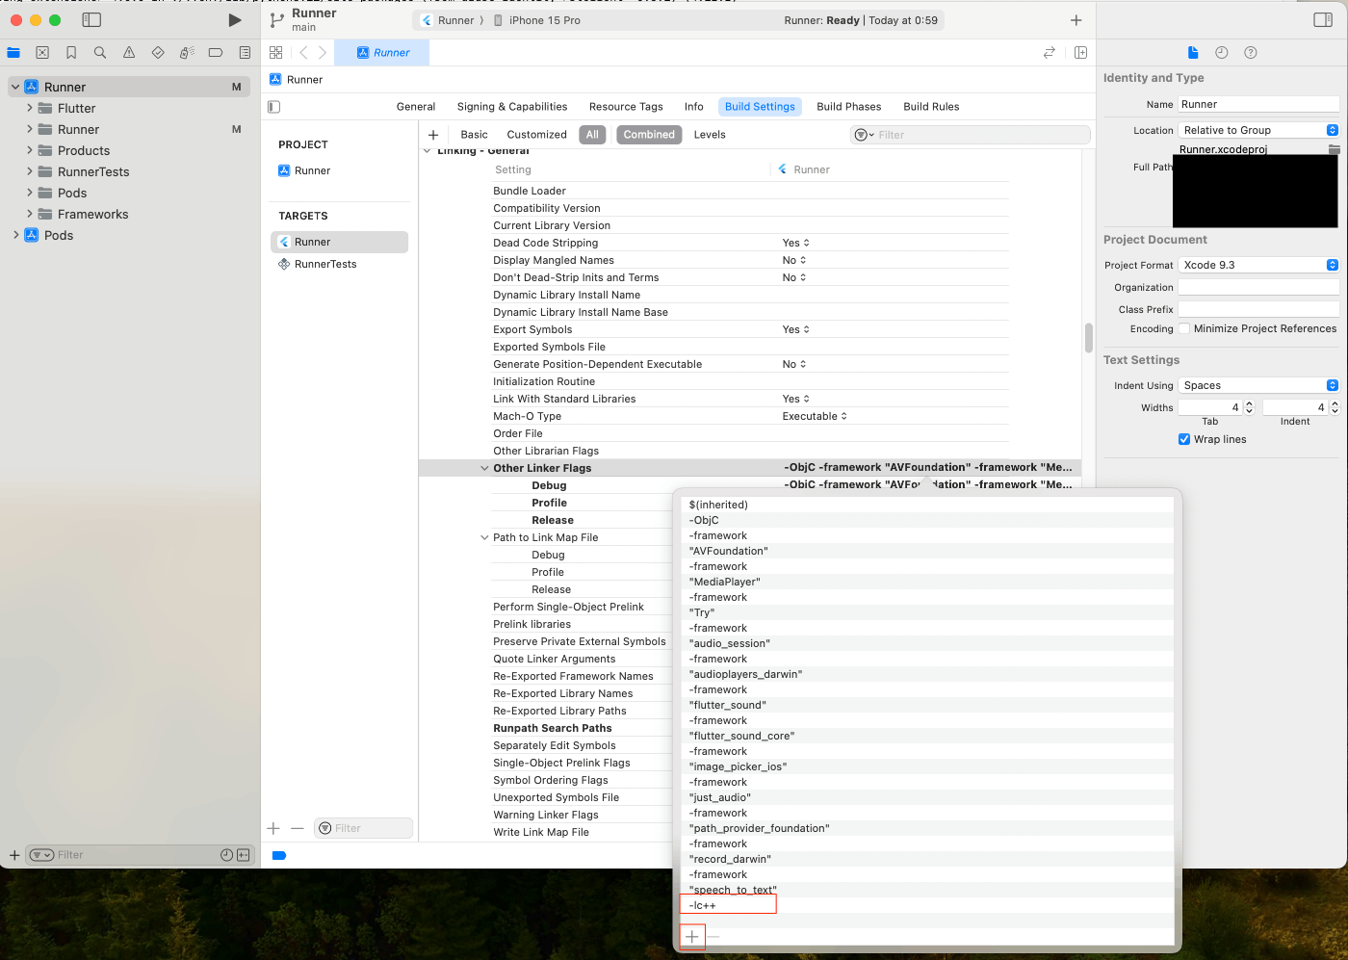
Task: Run the project with the Play button
Action: pos(235,20)
